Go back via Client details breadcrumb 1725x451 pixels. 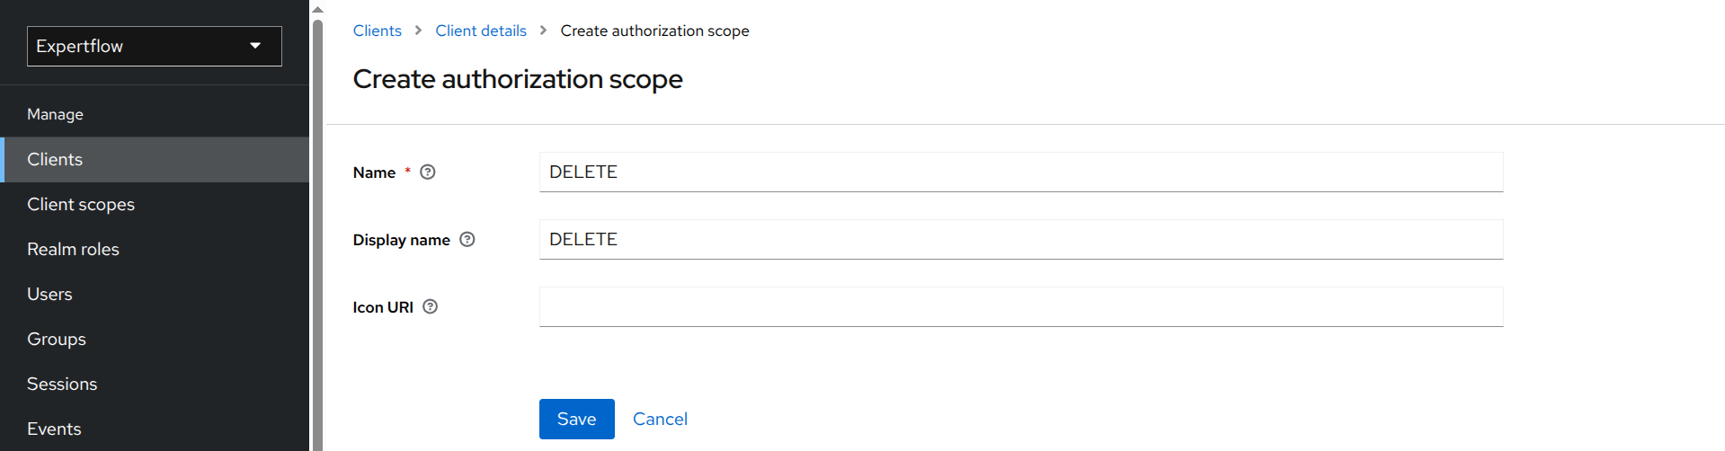481,31
